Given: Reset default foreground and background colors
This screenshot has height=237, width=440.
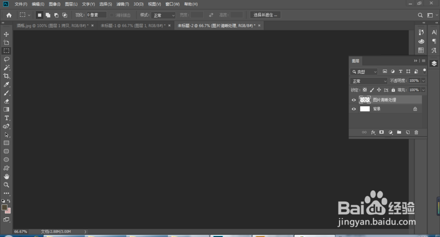Looking at the screenshot, I should click(3, 201).
